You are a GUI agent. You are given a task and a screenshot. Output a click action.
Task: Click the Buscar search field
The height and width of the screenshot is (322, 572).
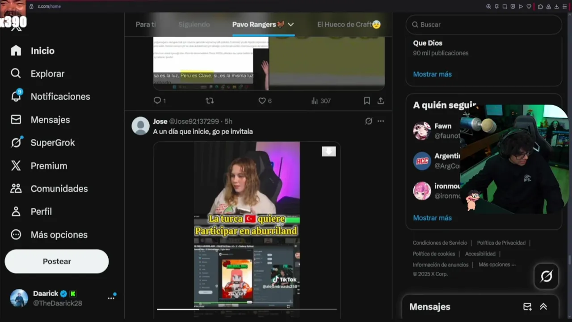pos(484,25)
